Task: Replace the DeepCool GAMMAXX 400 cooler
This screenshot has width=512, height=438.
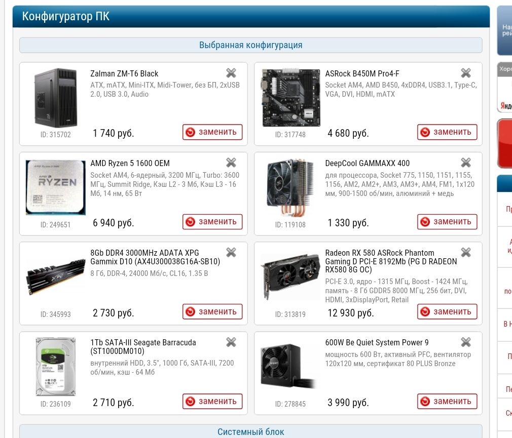Action: (x=447, y=222)
